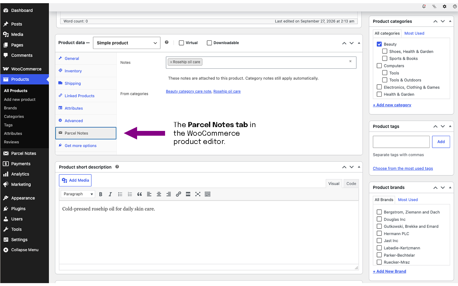
Task: Click the Italic formatting icon
Action: (x=110, y=194)
